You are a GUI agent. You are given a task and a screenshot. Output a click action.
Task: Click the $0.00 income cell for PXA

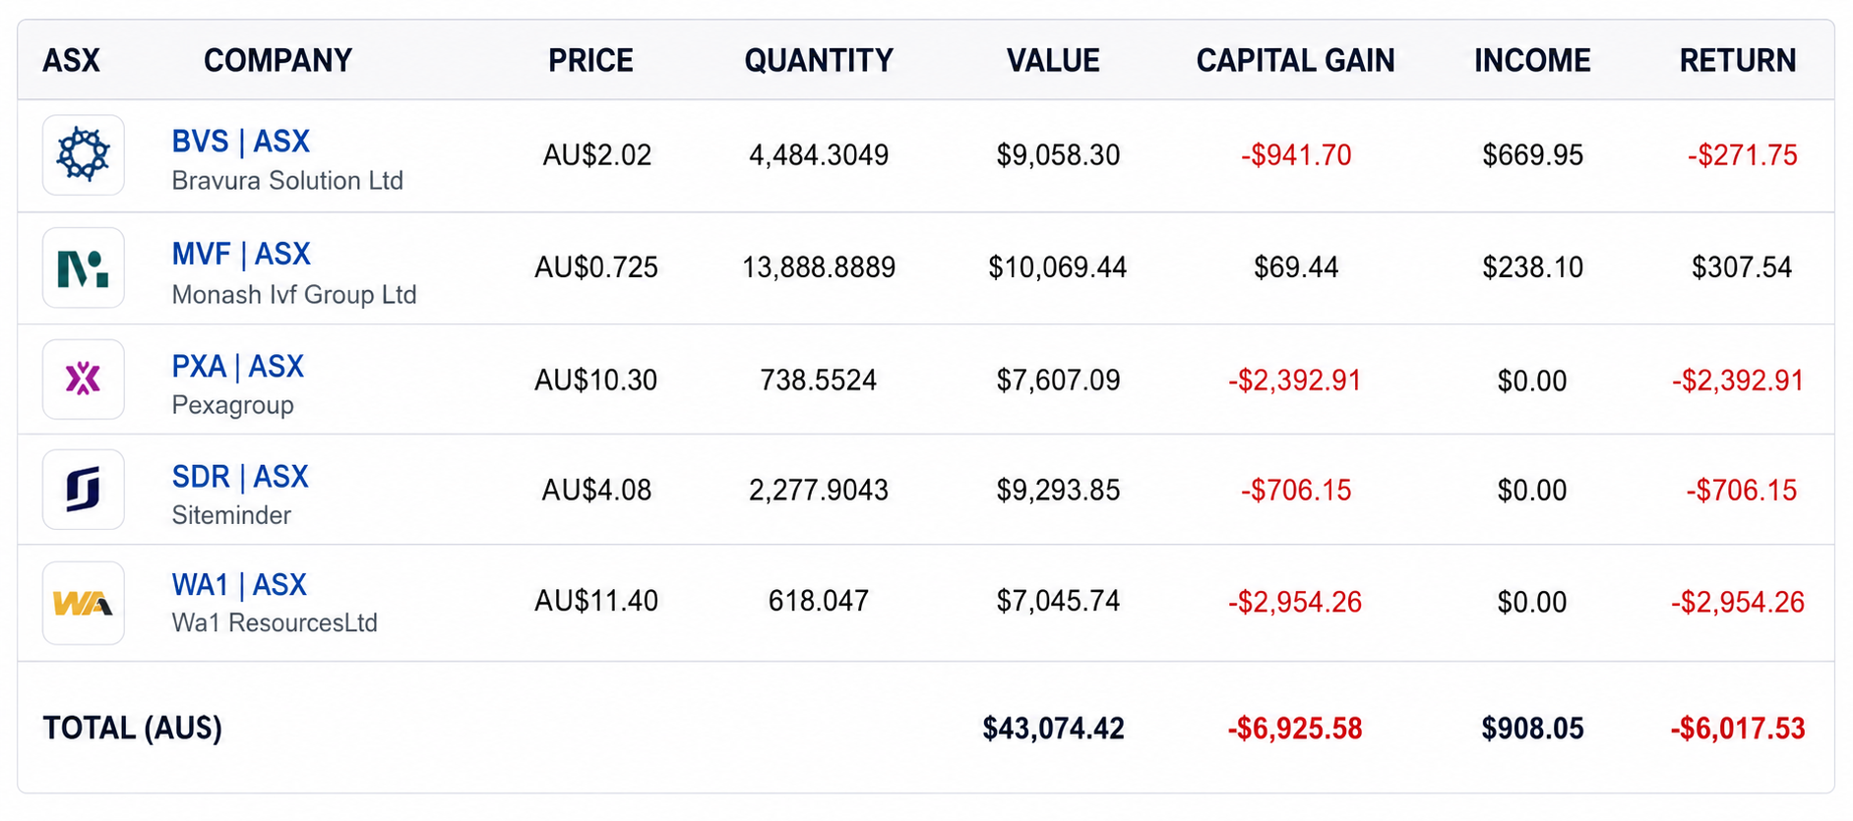(1532, 381)
